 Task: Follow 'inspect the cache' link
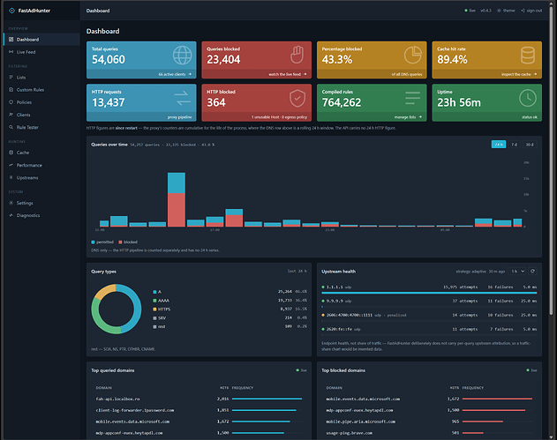pyautogui.click(x=519, y=74)
